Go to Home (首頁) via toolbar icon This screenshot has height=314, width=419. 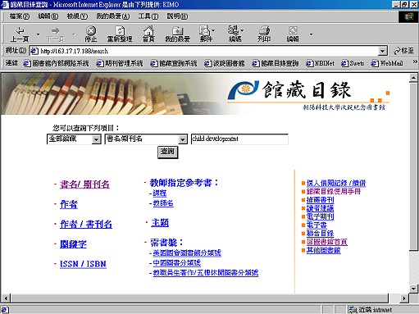pyautogui.click(x=148, y=34)
